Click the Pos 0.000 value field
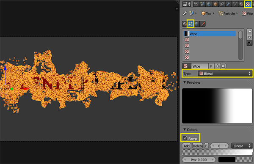The width and height of the screenshot is (254, 164). pos(199,160)
